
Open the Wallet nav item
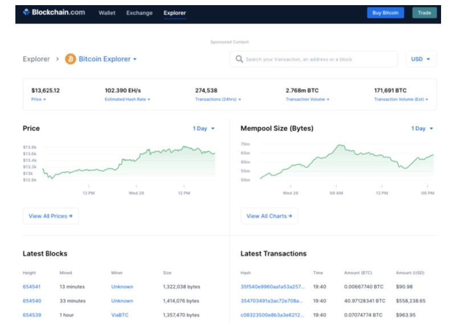107,13
